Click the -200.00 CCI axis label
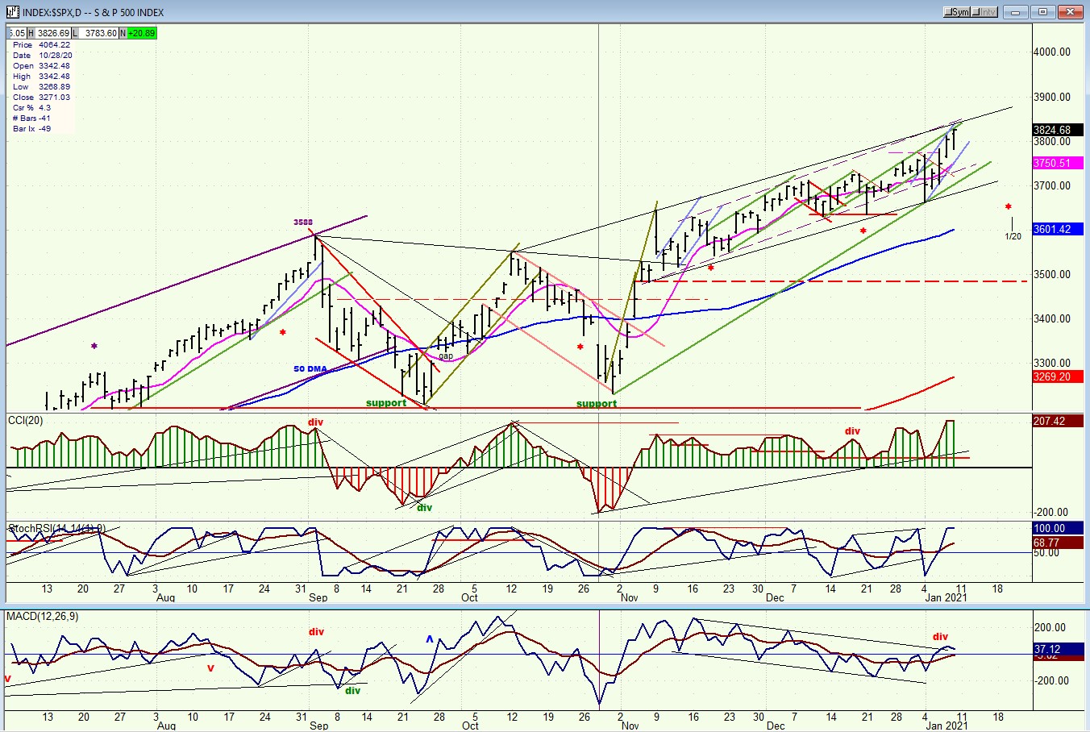 pos(1050,512)
